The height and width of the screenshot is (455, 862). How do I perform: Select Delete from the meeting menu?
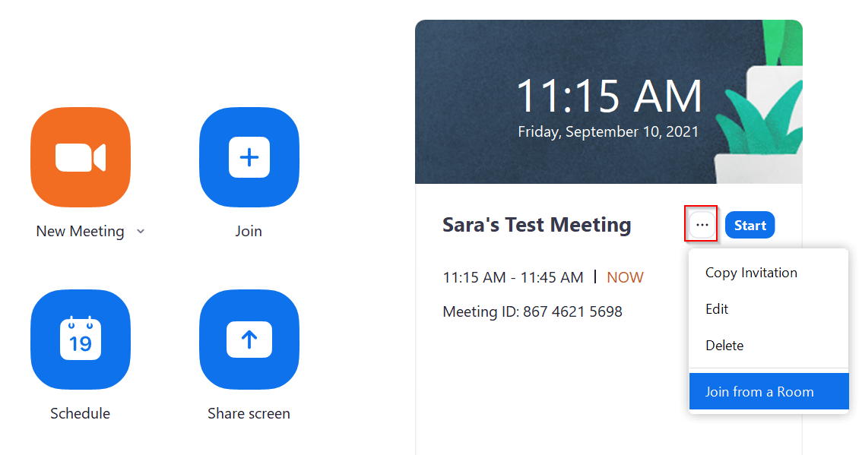click(724, 346)
